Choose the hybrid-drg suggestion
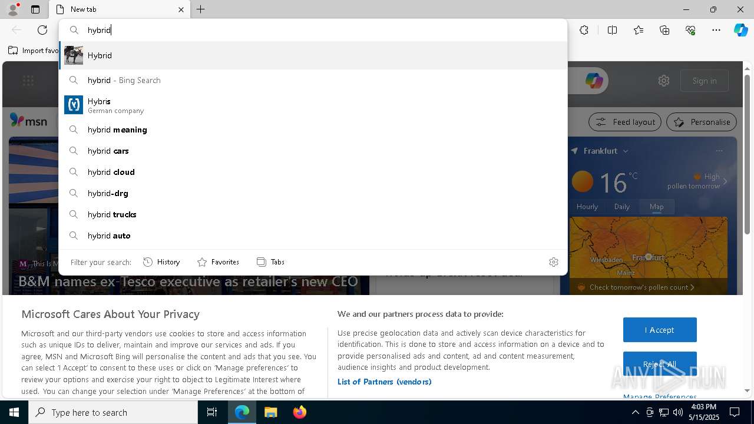The height and width of the screenshot is (424, 754). pyautogui.click(x=313, y=193)
